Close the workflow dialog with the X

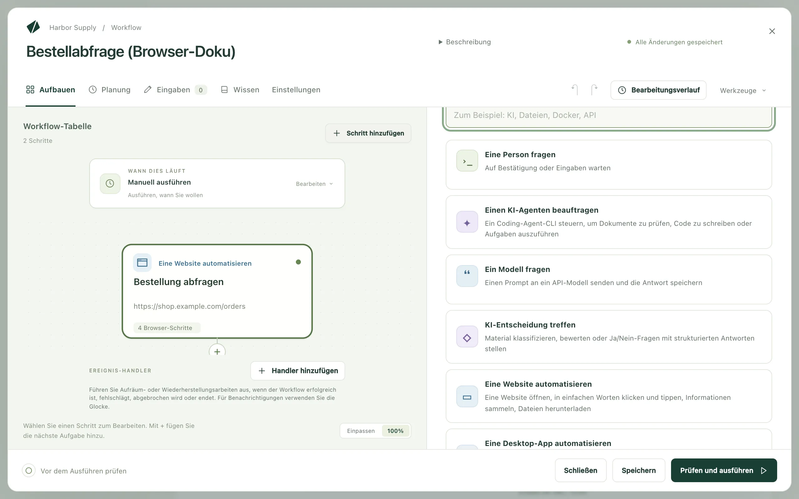coord(772,31)
